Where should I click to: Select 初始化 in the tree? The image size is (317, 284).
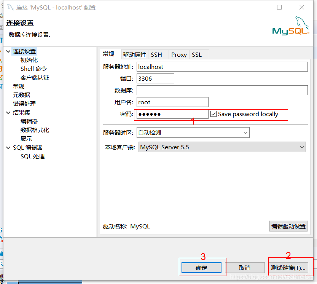[29, 60]
